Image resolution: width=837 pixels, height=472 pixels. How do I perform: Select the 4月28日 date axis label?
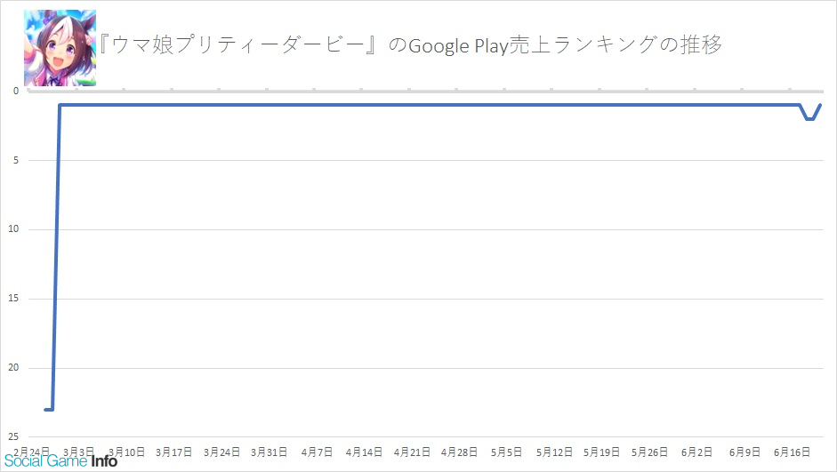459,452
